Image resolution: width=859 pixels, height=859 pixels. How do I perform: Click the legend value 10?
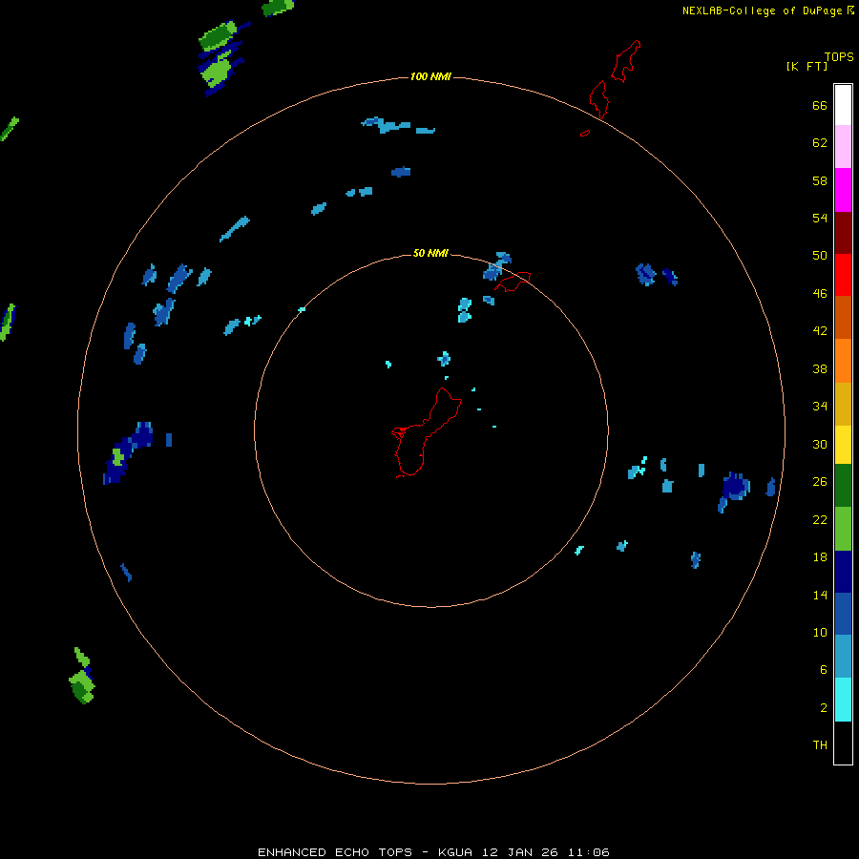[x=820, y=633]
